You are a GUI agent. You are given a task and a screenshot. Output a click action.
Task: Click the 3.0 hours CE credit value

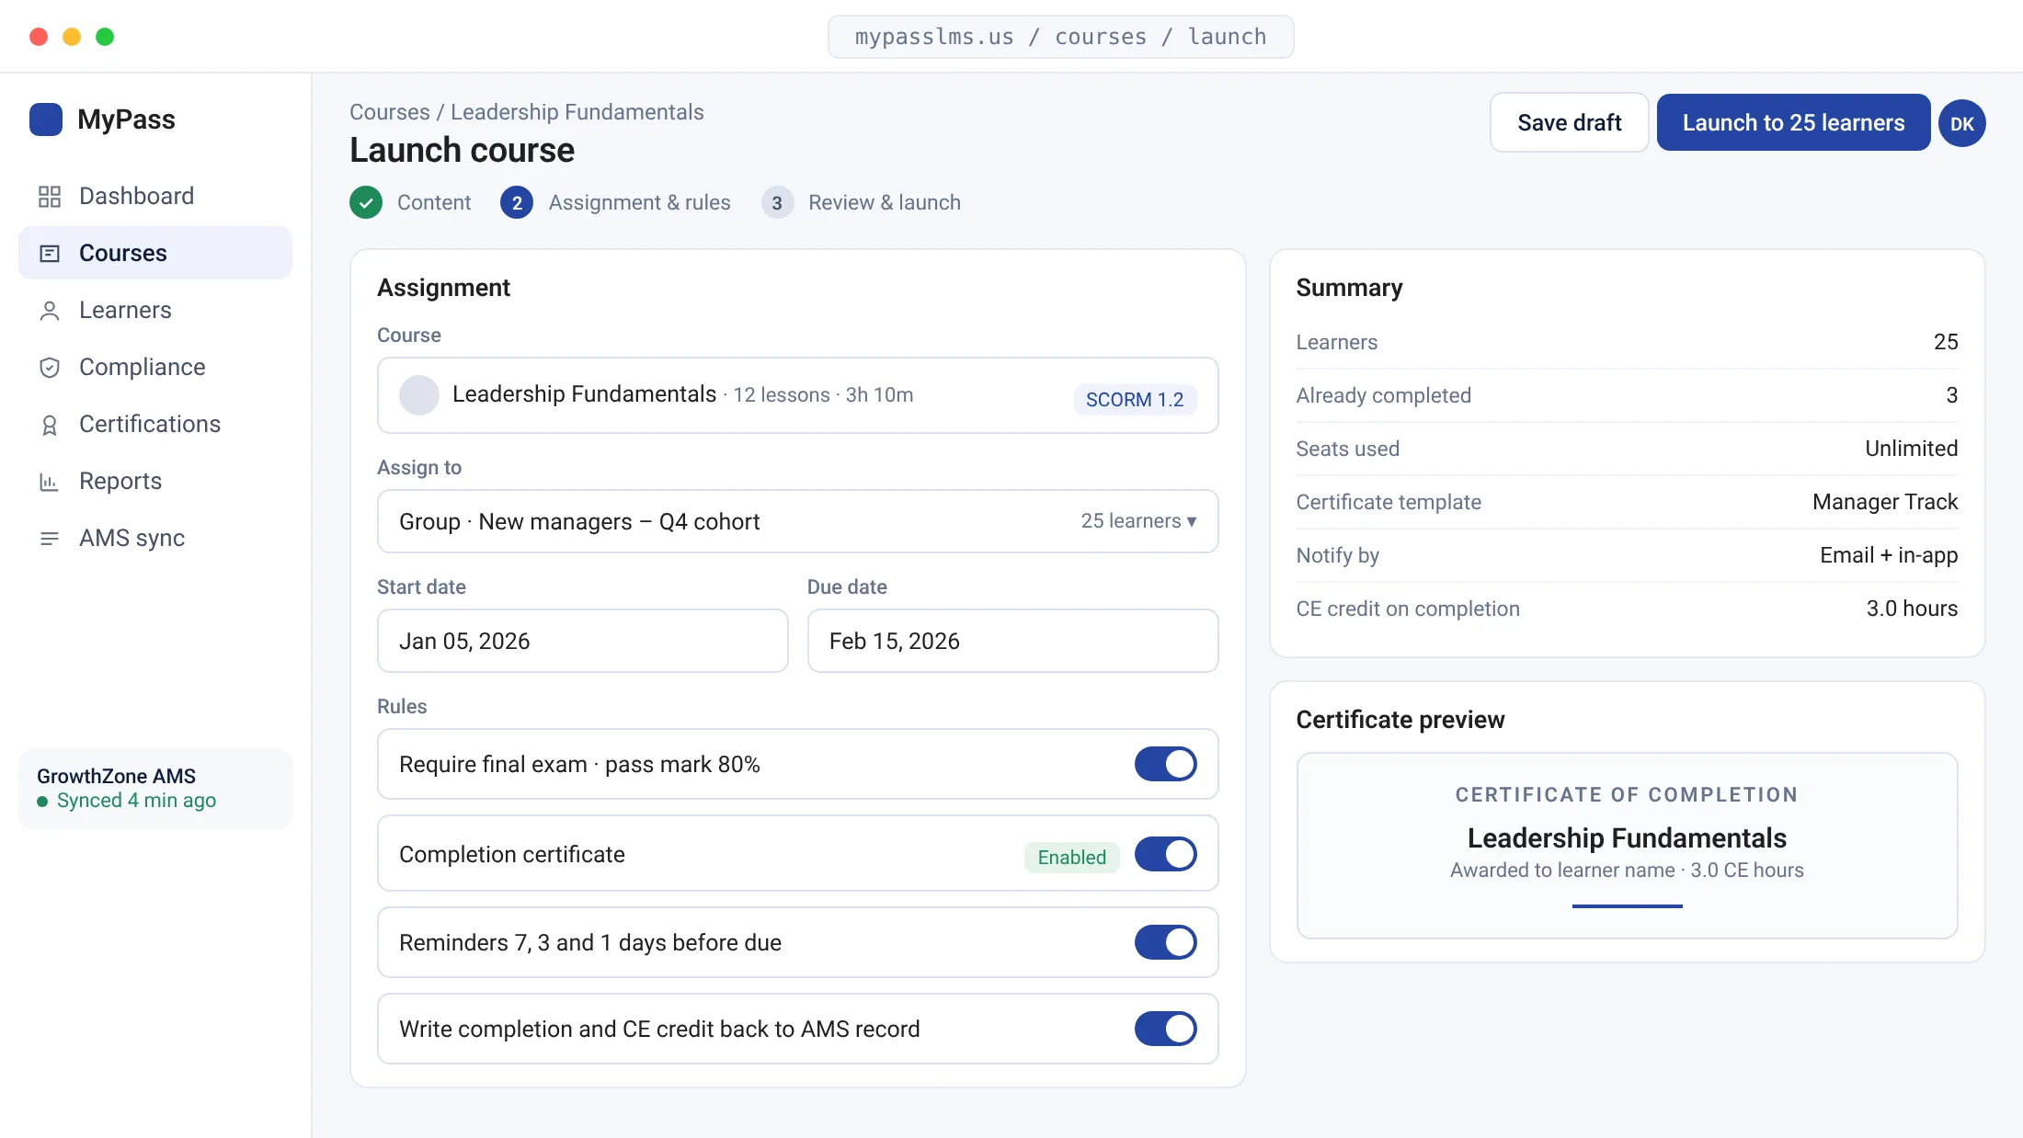pyautogui.click(x=1912, y=609)
